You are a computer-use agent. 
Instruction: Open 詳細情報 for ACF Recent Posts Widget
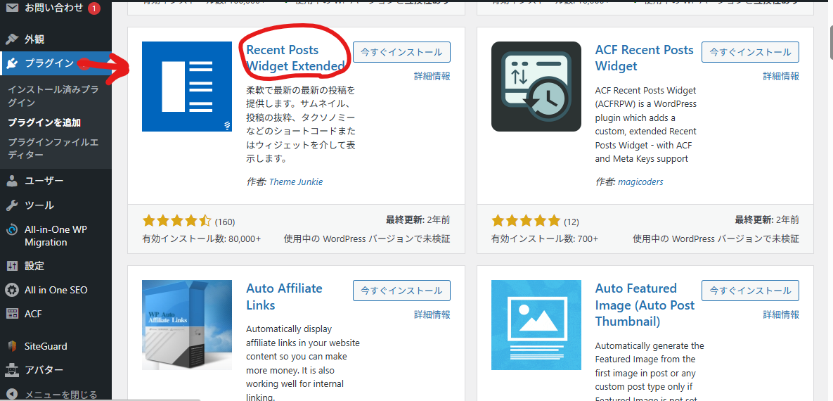click(x=781, y=76)
